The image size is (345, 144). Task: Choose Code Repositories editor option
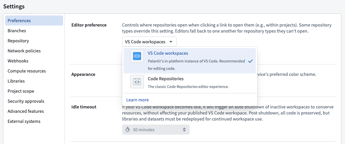190,82
